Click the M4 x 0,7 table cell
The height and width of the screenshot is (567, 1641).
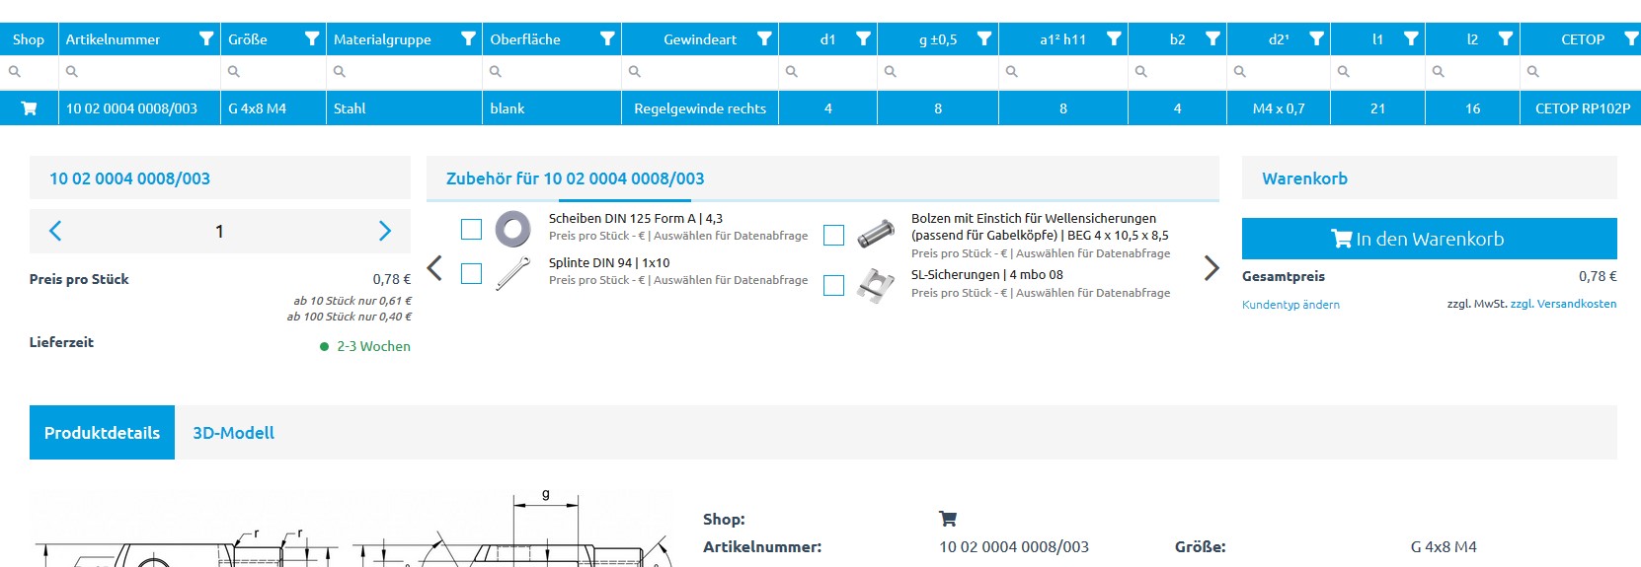[x=1279, y=108]
